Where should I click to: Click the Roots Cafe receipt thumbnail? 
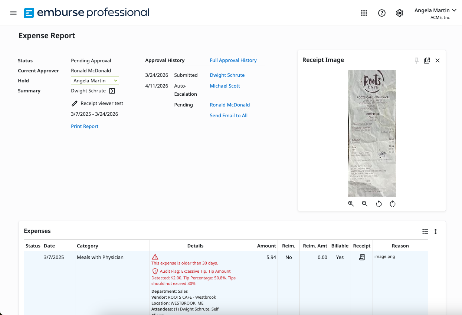click(x=371, y=133)
